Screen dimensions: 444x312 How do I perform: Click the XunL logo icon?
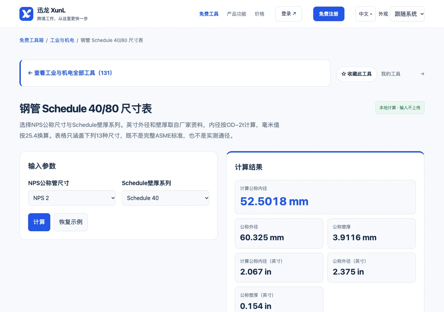tap(26, 14)
